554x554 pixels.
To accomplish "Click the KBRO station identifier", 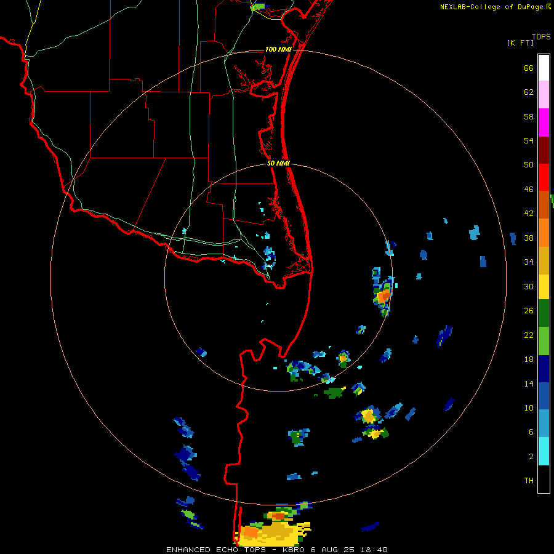I will [295, 550].
